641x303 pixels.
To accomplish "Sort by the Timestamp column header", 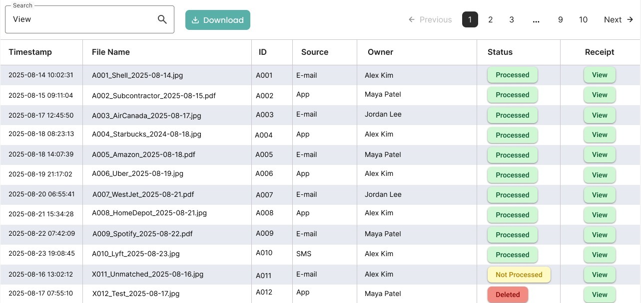I will 30,52.
